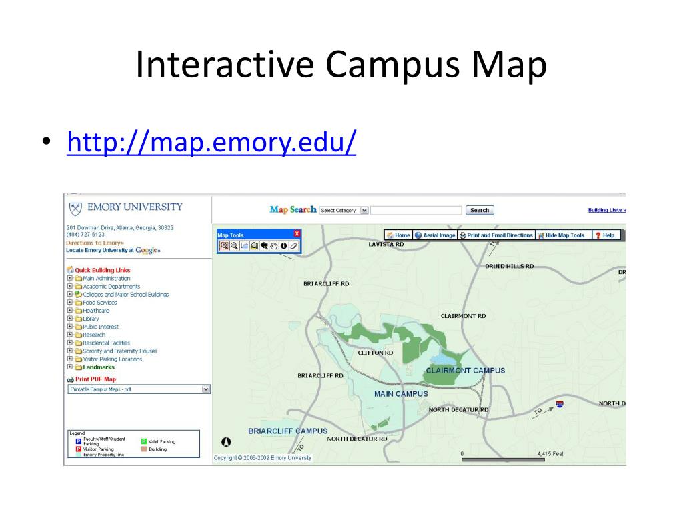Viewport: 683px width, 512px height.
Task: Close the Map Tools panel
Action: pos(297,234)
